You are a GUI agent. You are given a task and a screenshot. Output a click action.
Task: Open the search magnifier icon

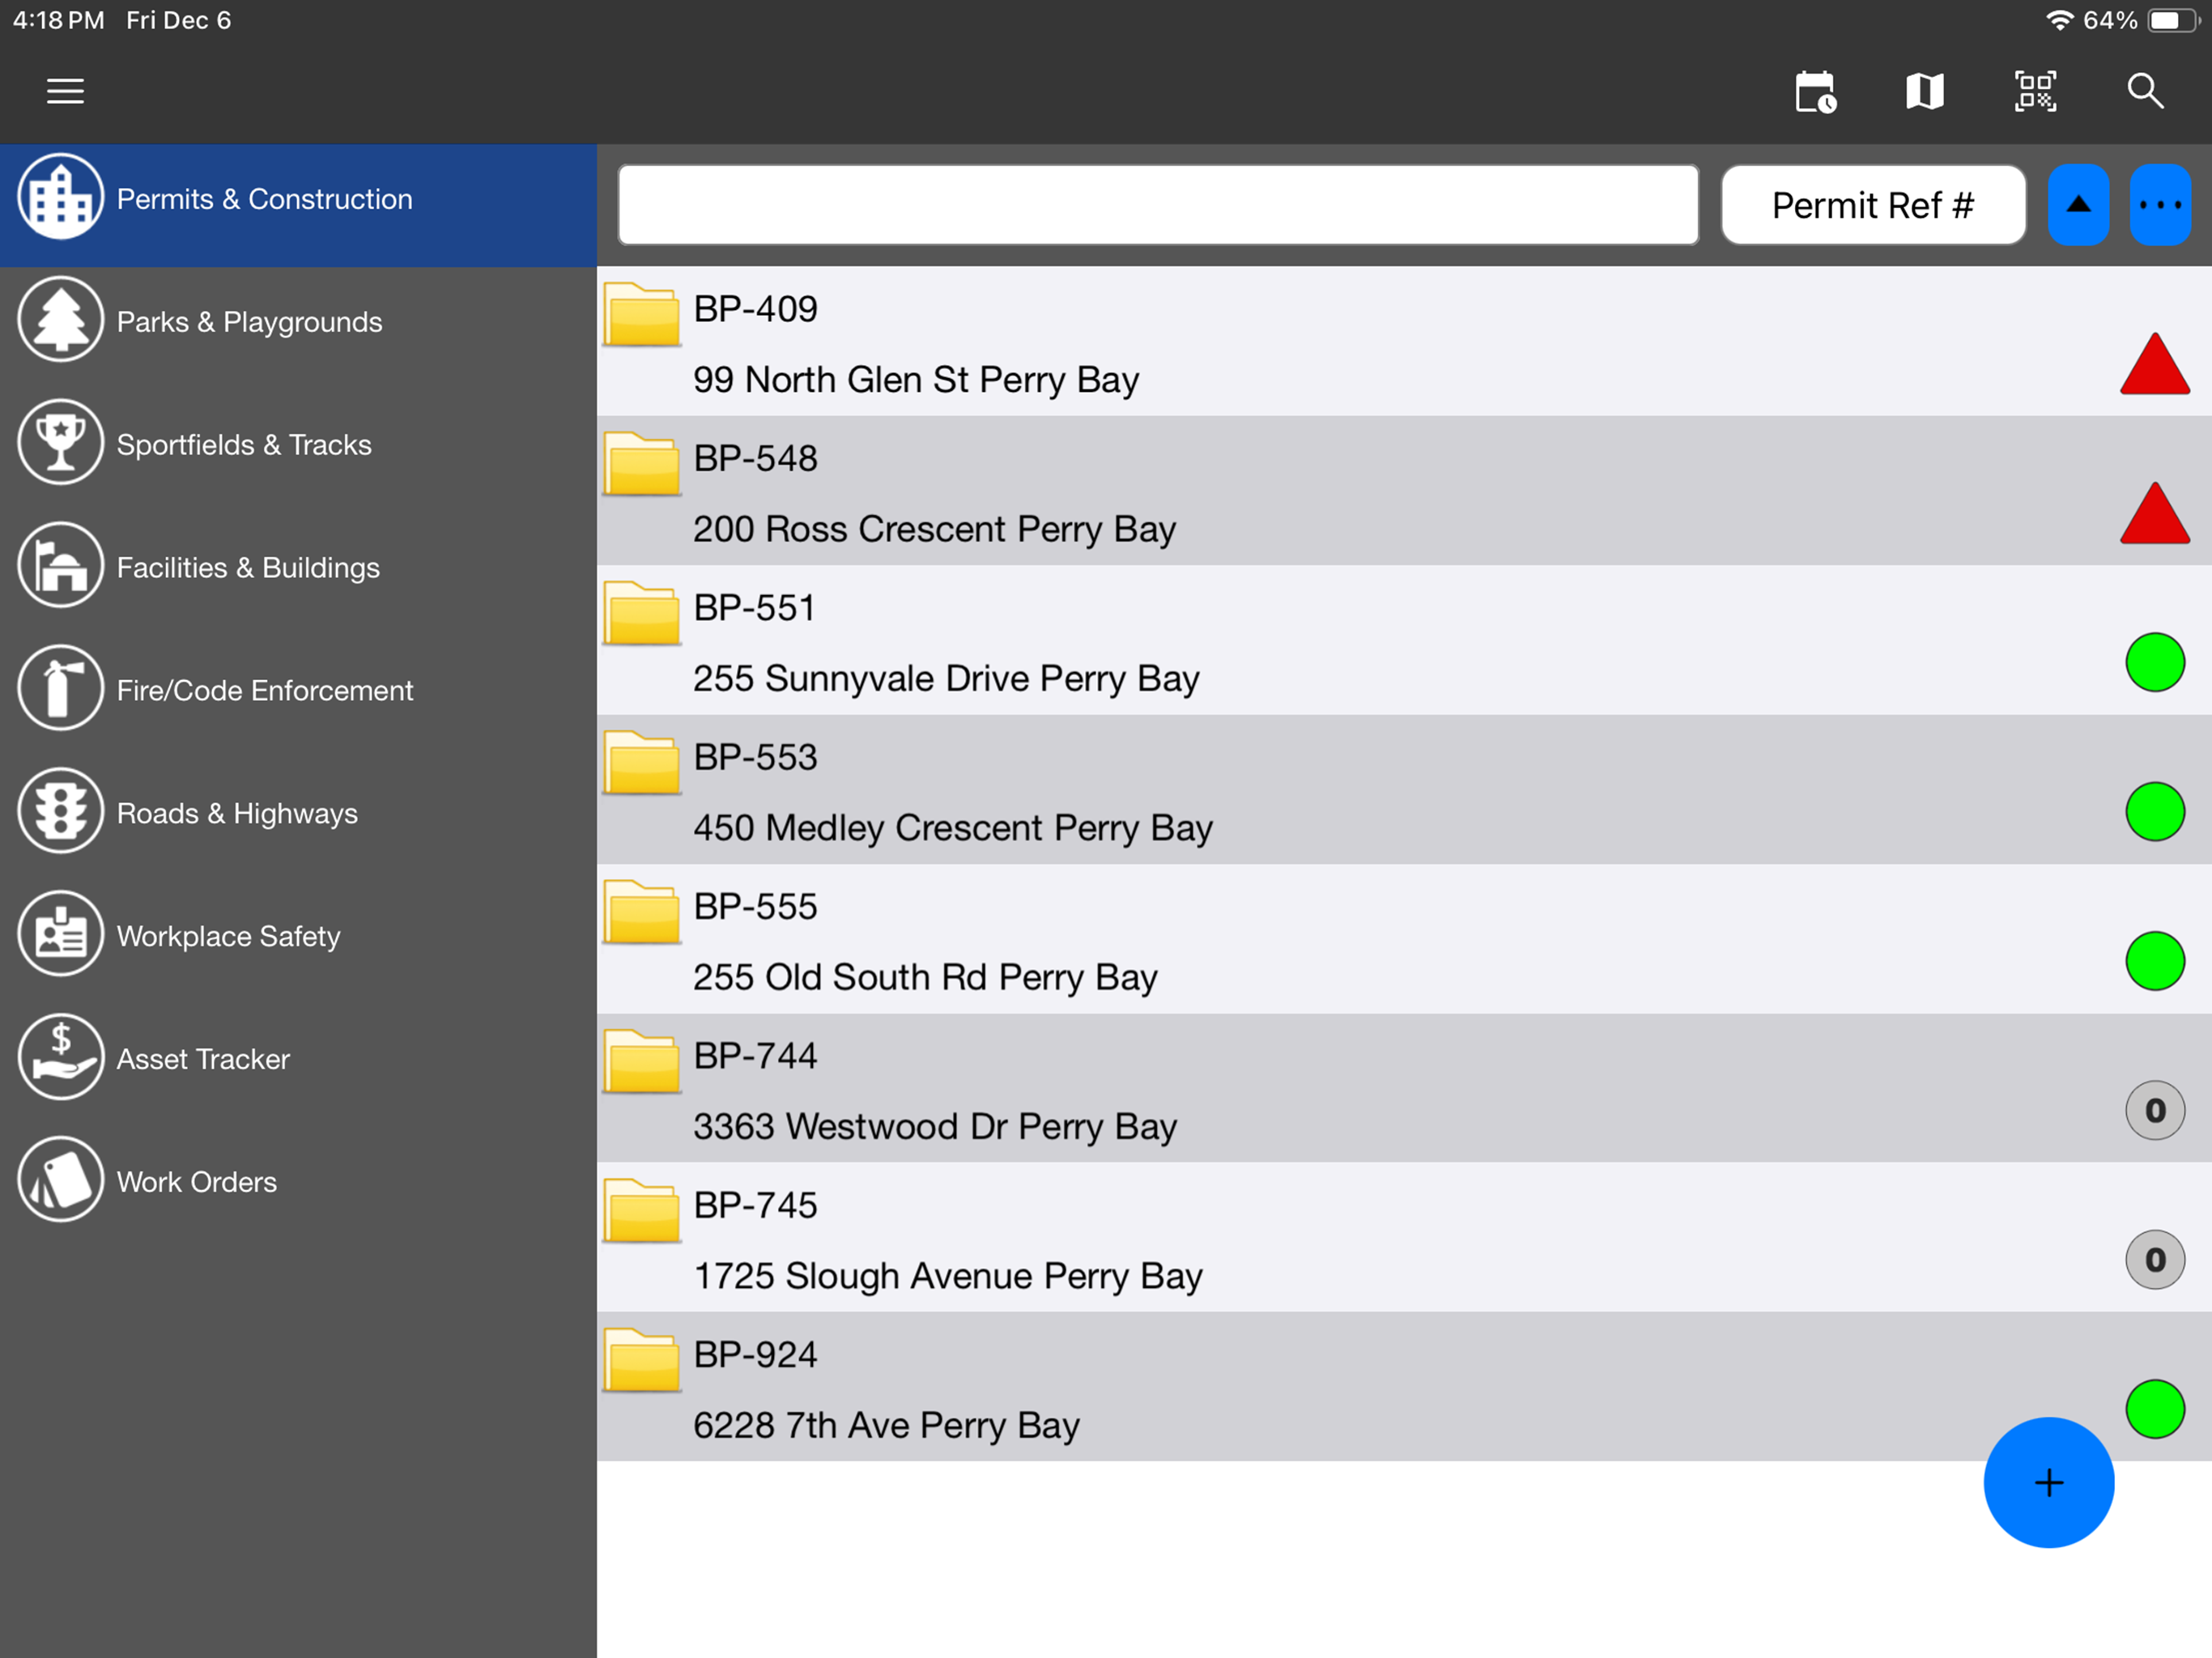(2145, 91)
